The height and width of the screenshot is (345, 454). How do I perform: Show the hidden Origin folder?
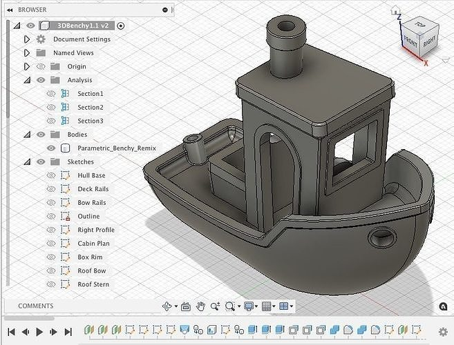pyautogui.click(x=41, y=66)
